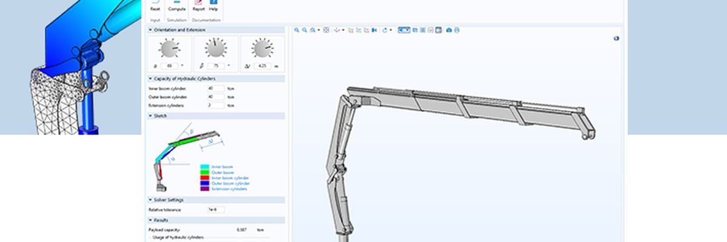Click the zoom extents icon

coord(326,30)
